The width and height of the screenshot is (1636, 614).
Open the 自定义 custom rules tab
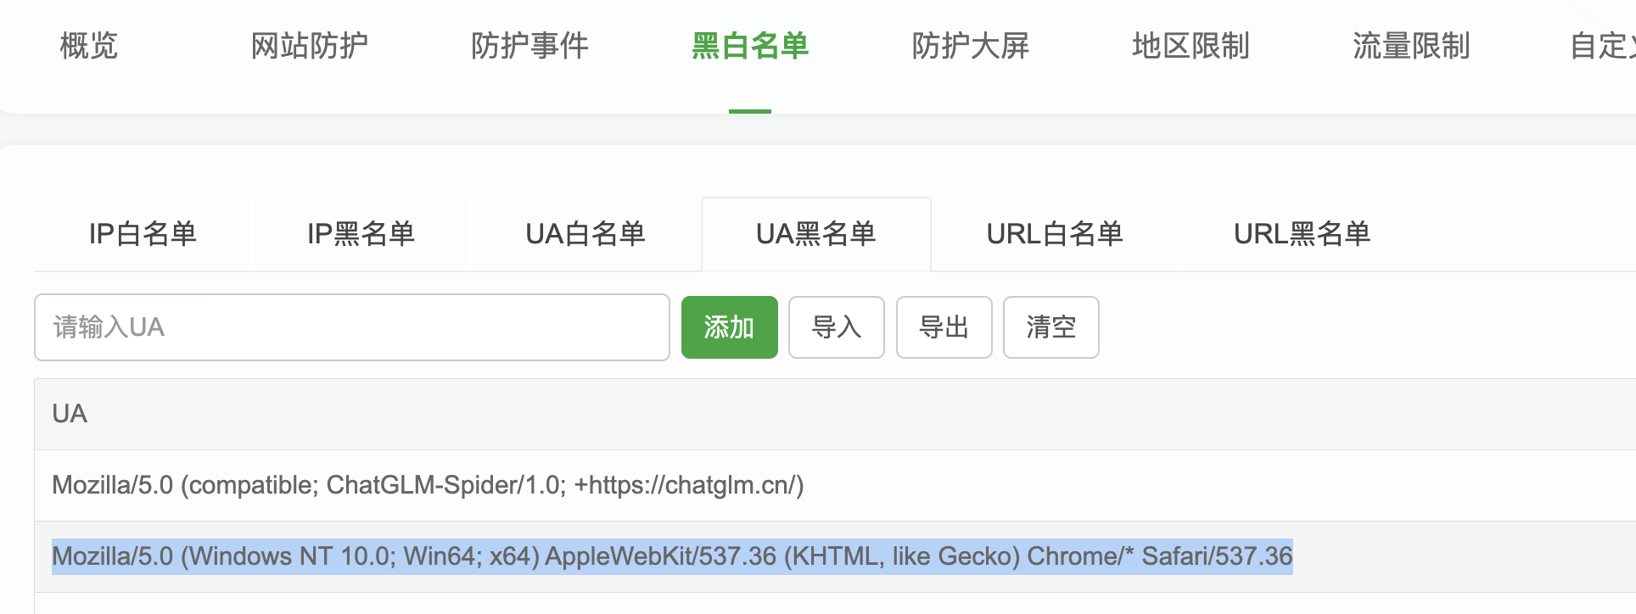click(x=1612, y=47)
